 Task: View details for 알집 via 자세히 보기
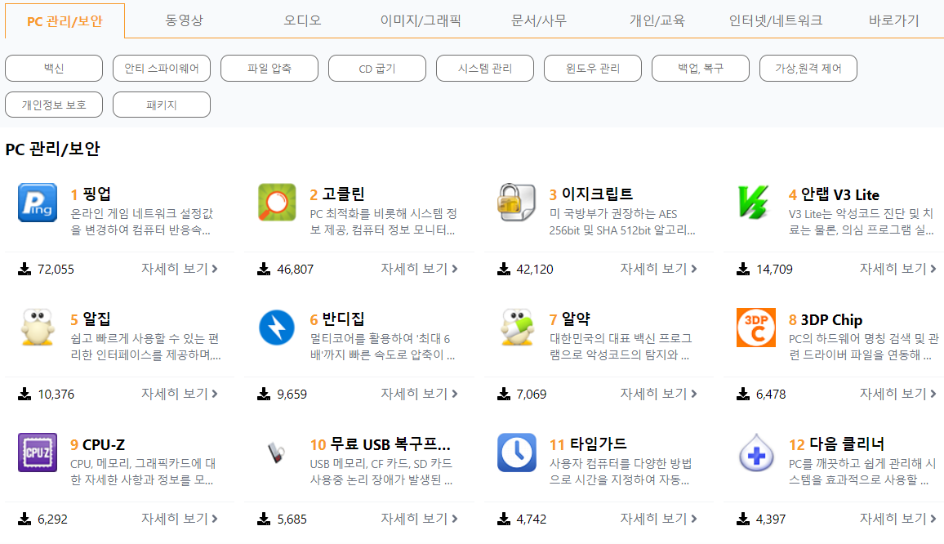[x=180, y=394]
